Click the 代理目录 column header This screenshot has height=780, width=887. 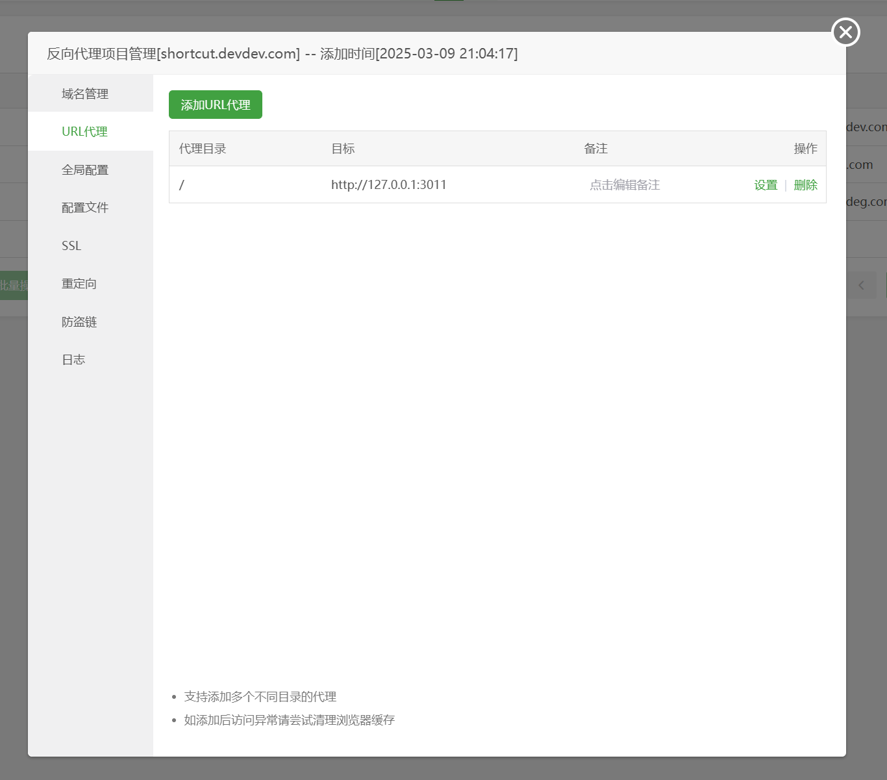(203, 149)
